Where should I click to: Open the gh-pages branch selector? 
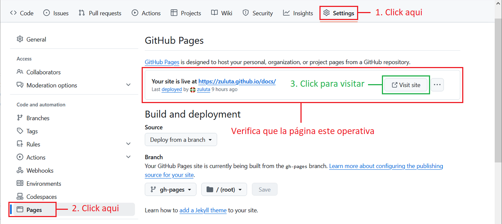(x=170, y=189)
